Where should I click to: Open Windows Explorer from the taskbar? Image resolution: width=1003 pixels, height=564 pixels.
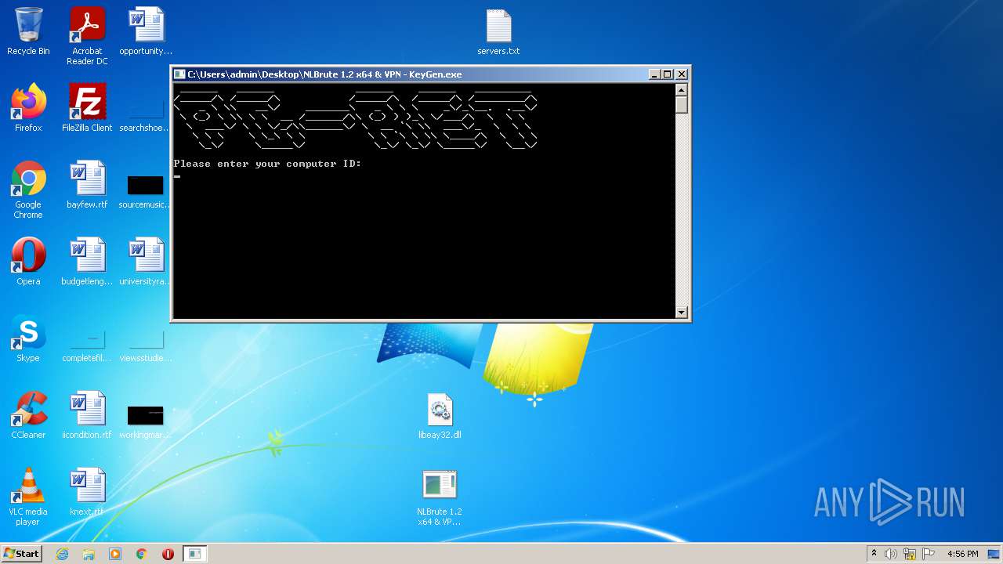pos(89,554)
